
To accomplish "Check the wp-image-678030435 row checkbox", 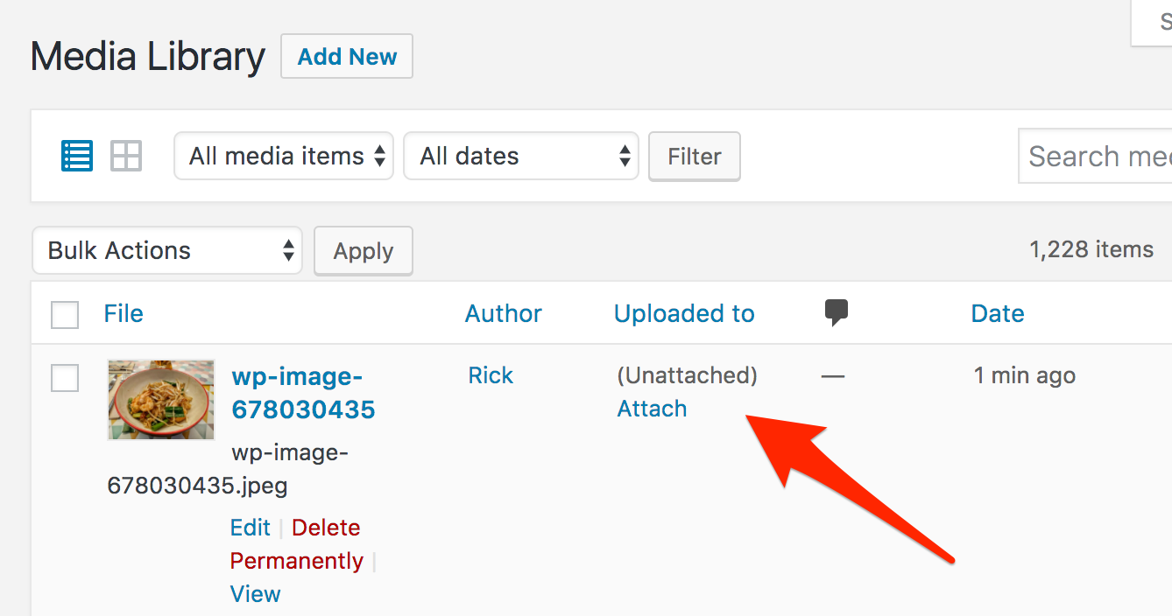I will [x=65, y=378].
